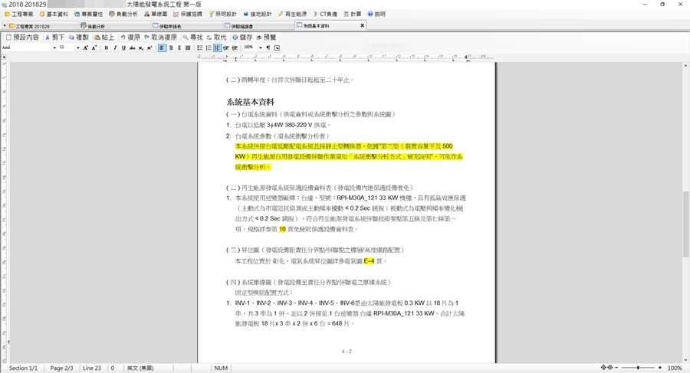Toggle numbered list
The height and width of the screenshot is (373, 690).
(209, 48)
